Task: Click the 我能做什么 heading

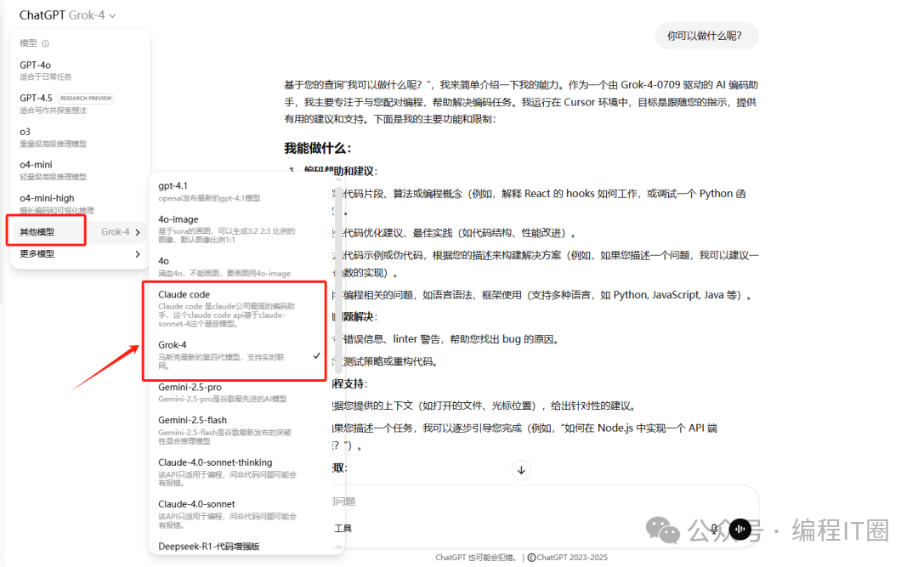Action: click(x=317, y=148)
